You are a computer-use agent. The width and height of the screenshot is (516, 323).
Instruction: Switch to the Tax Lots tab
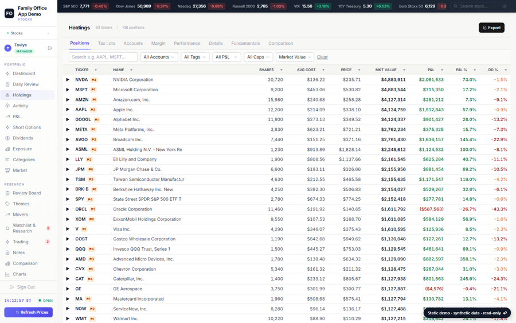[x=106, y=43]
